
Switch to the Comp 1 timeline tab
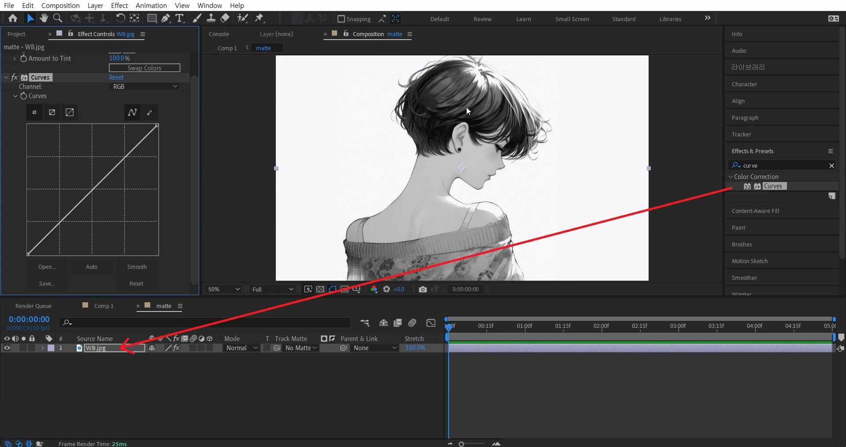pyautogui.click(x=104, y=306)
